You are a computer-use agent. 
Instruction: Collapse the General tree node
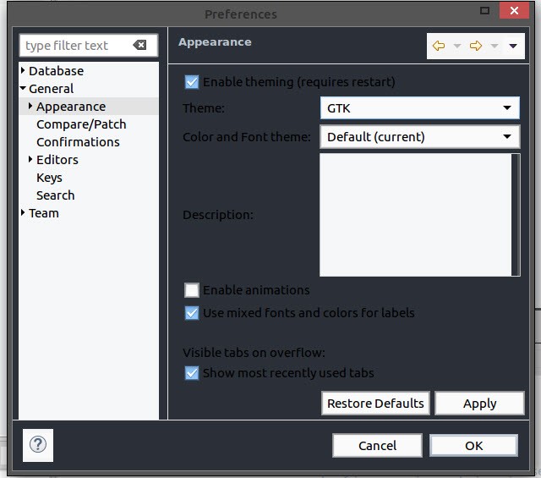pos(23,88)
